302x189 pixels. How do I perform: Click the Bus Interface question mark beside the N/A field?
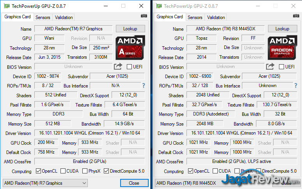143,86
